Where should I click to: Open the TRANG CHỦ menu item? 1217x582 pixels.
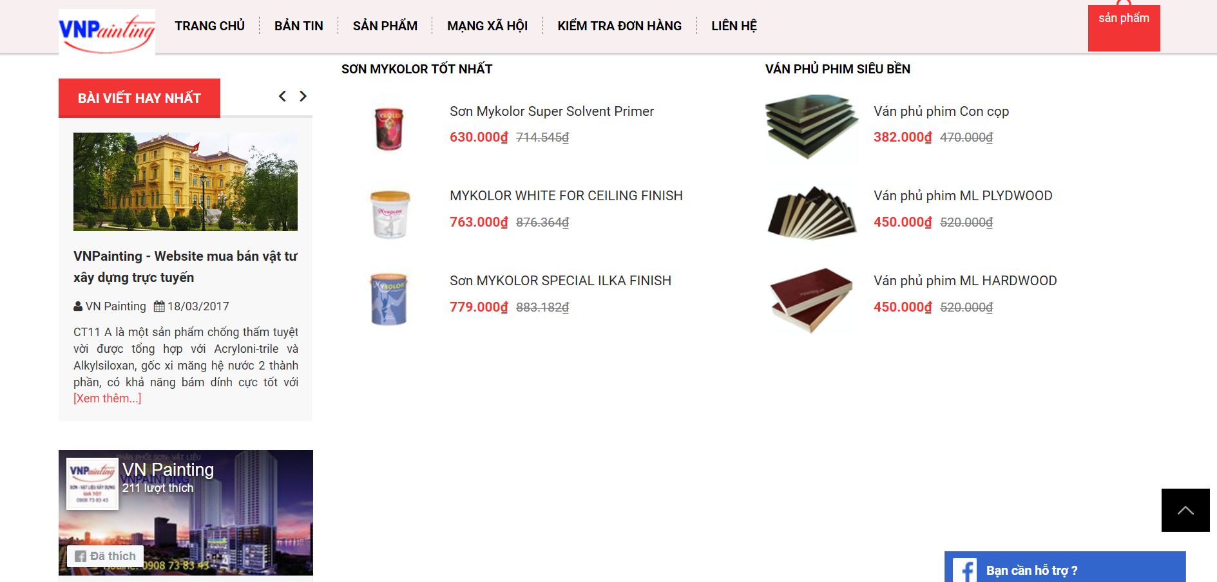210,26
